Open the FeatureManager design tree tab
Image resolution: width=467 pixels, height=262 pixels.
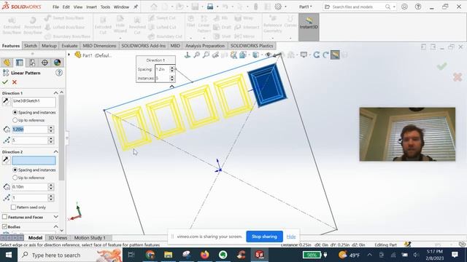tap(7, 63)
